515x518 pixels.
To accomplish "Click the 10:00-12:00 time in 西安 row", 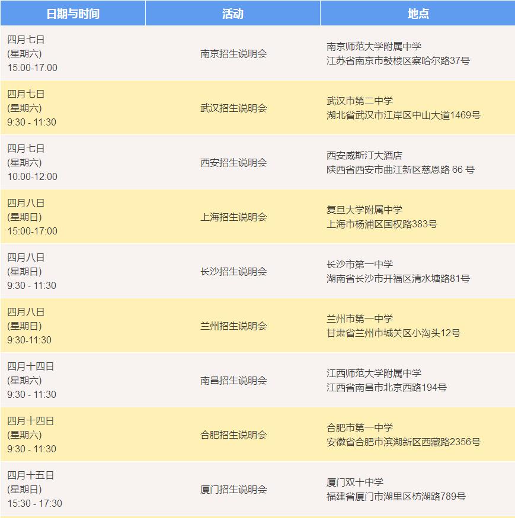I will [x=33, y=176].
